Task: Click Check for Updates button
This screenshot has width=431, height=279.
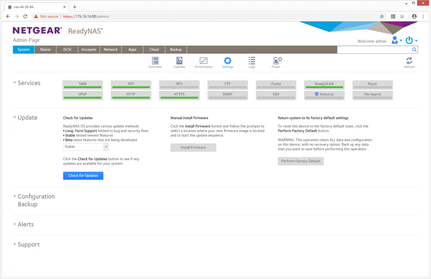Action: (x=83, y=176)
